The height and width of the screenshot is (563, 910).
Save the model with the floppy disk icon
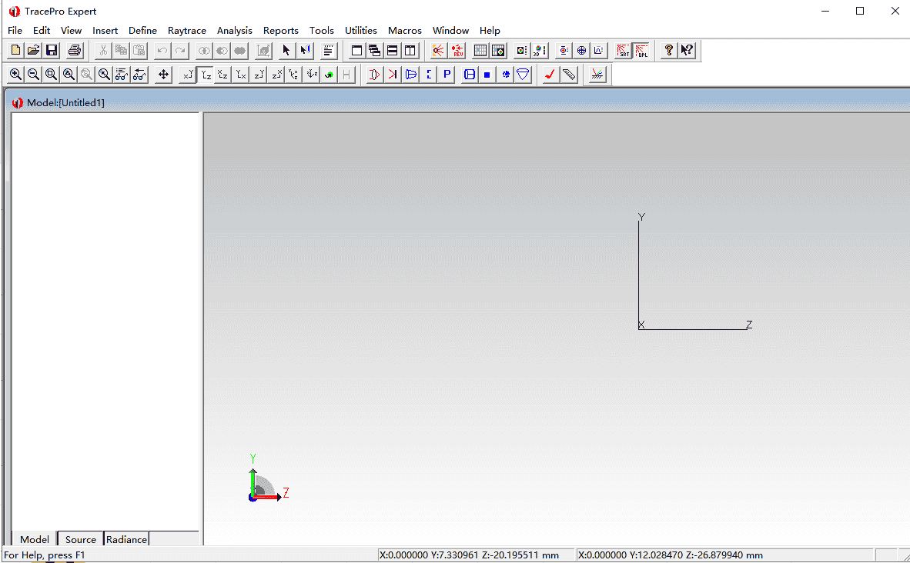(52, 51)
